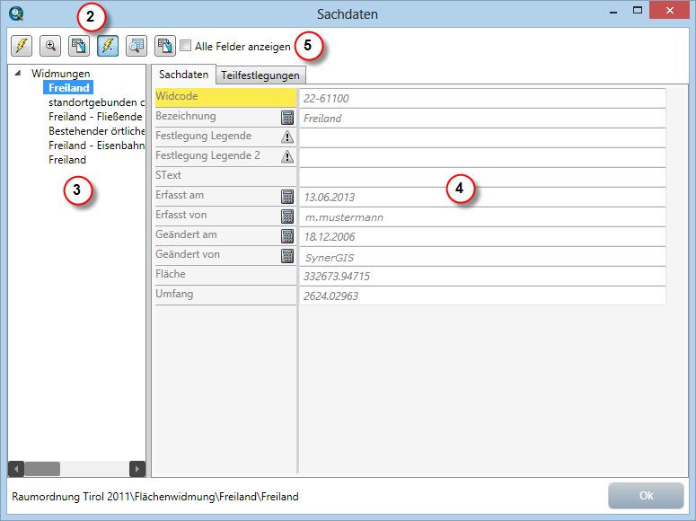Click the magnifier-over-table search icon
This screenshot has height=521, width=696.
click(137, 46)
